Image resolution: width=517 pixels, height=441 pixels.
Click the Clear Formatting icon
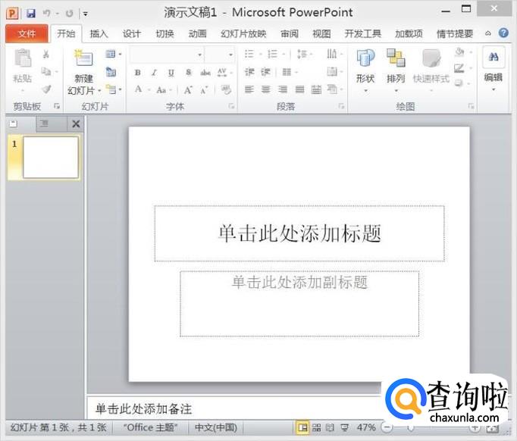coord(226,89)
